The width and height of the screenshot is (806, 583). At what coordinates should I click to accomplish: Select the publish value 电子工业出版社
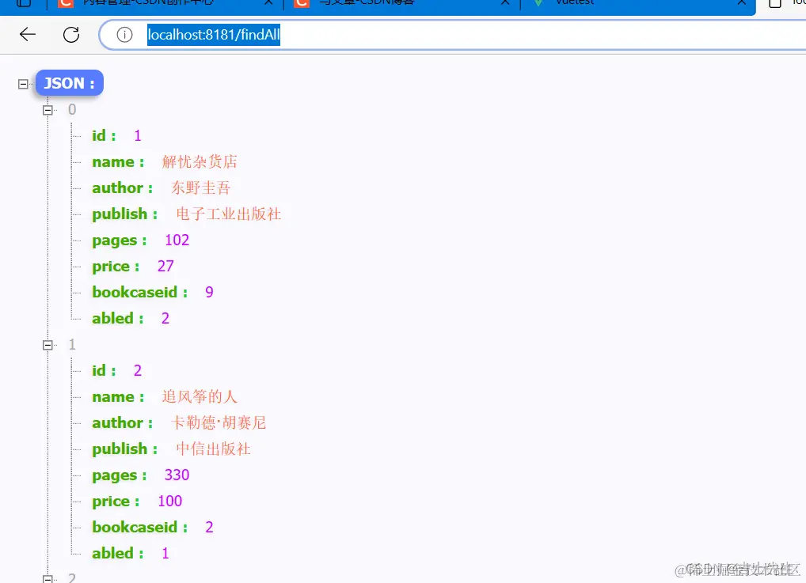229,214
